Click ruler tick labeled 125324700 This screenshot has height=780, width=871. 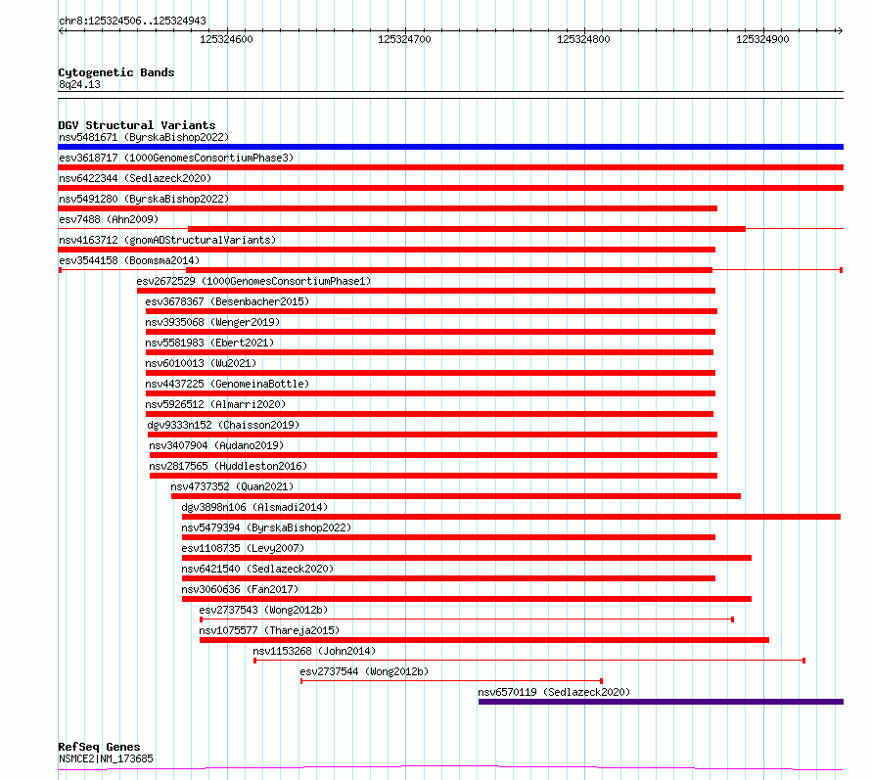pos(404,39)
